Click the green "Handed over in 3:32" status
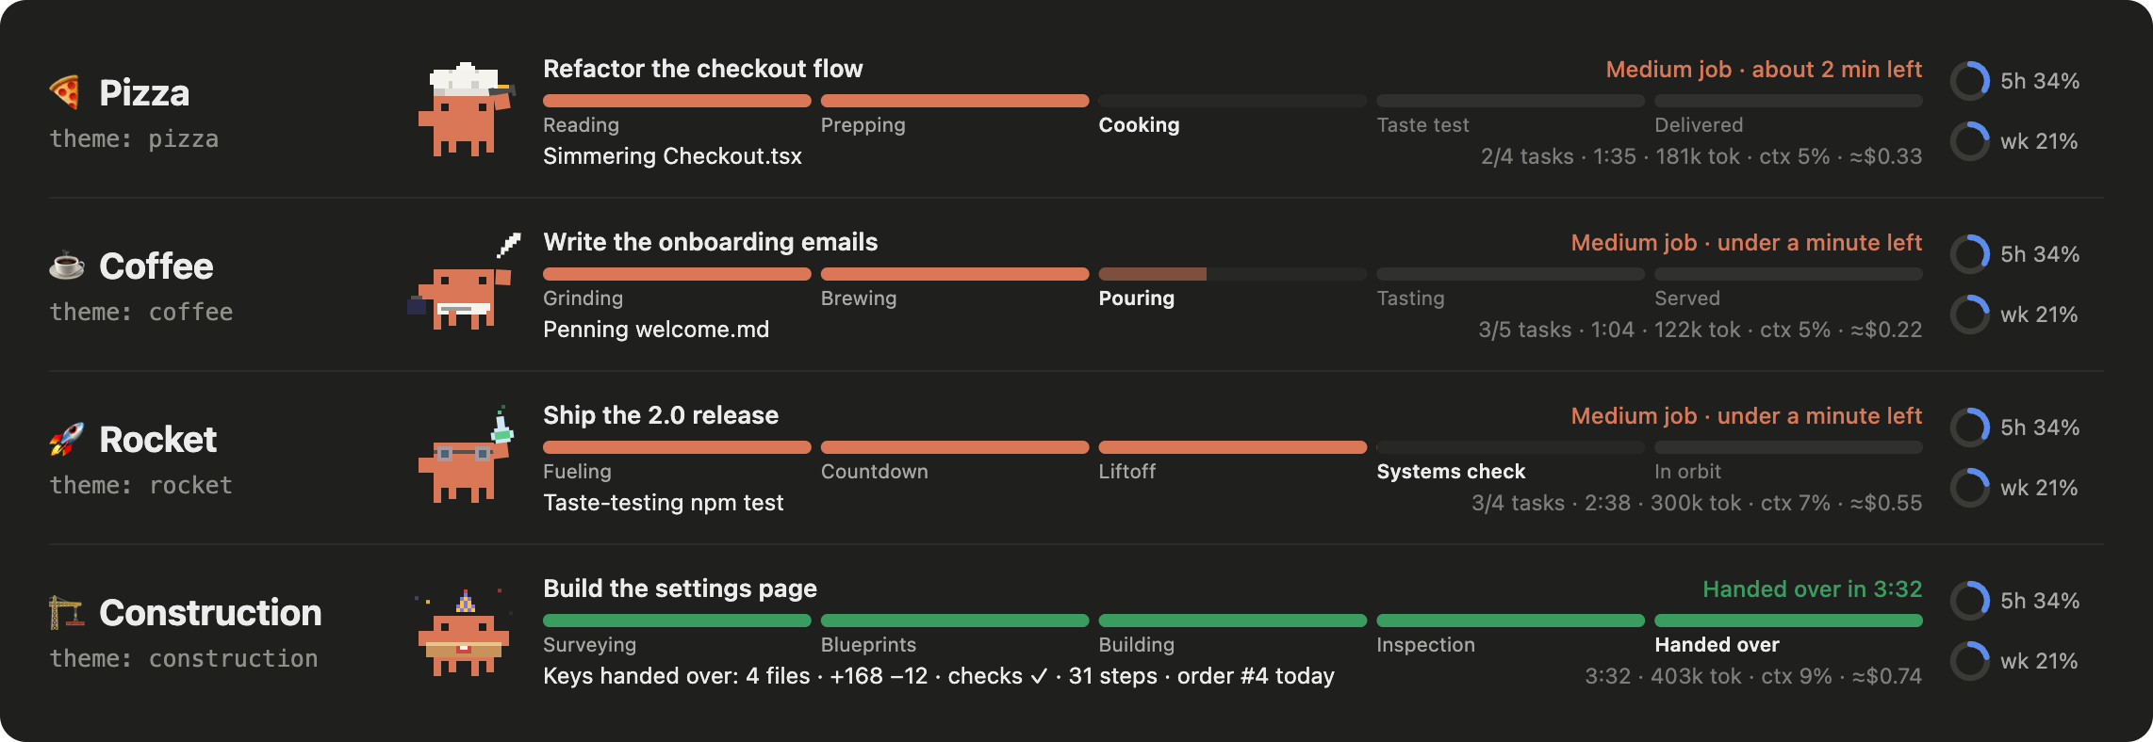The width and height of the screenshot is (2153, 742). 1812,589
